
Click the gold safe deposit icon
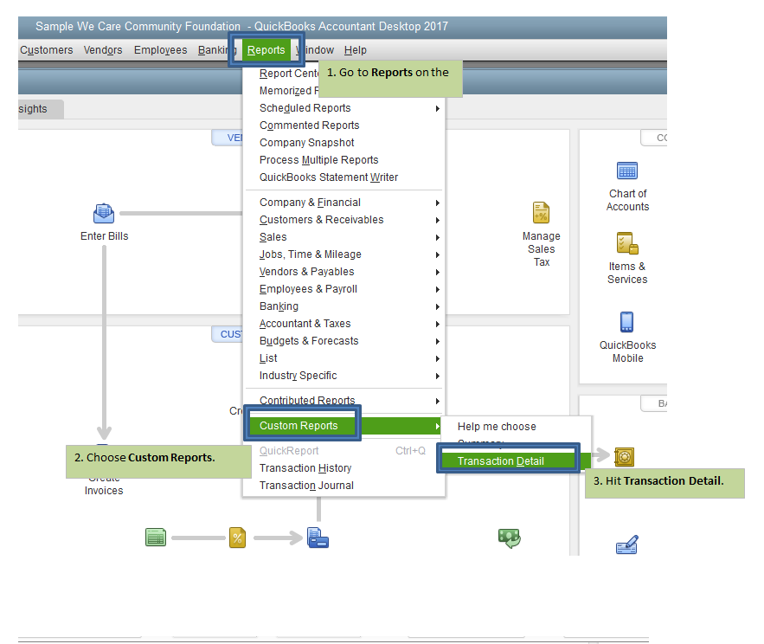pyautogui.click(x=624, y=457)
